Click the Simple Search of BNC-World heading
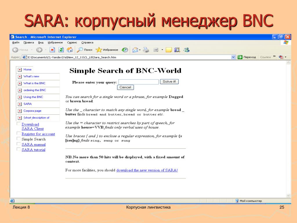Image resolution: width=297 pixels, height=223 pixels. click(125, 71)
